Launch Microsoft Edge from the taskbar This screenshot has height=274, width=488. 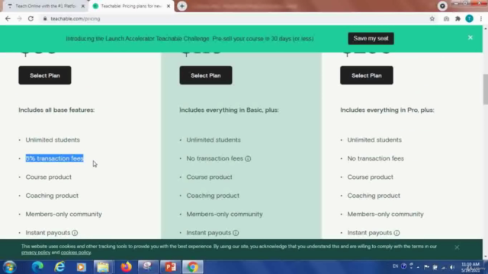[x=37, y=267]
